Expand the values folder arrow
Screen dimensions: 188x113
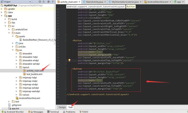click(16, 95)
